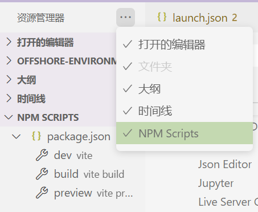
Task: Click the build script wrench icon
Action: click(42, 174)
